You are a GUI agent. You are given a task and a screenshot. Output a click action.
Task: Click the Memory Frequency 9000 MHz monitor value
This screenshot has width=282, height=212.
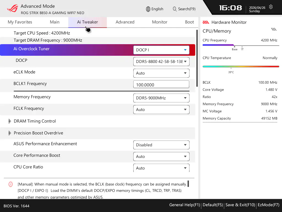[269, 104]
